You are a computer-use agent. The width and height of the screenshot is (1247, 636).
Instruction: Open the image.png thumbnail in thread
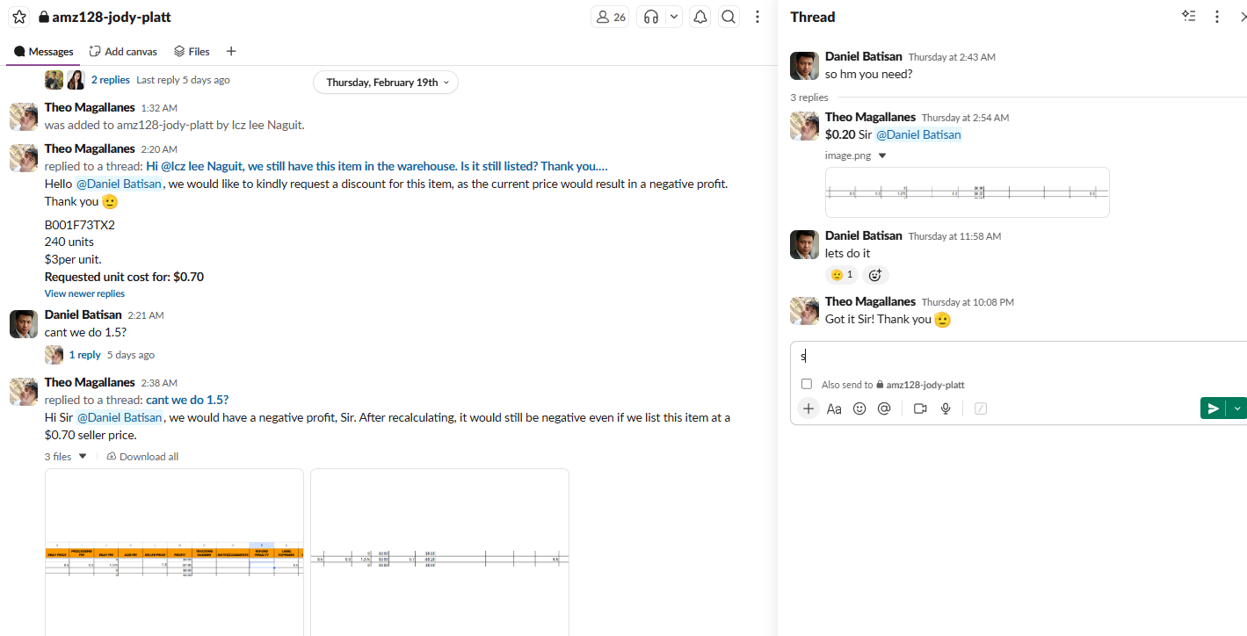(967, 192)
